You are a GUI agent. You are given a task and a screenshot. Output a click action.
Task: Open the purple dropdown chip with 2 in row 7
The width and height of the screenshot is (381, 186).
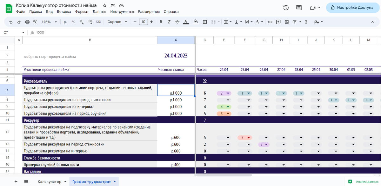tap(224, 93)
